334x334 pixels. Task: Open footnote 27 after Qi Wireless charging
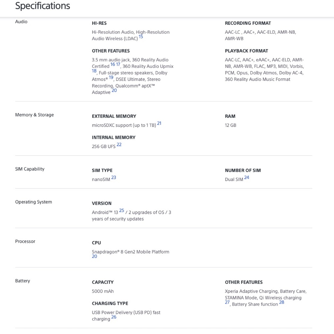click(227, 302)
